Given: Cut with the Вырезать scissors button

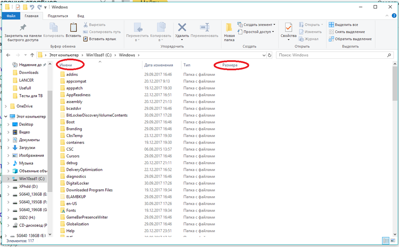Looking at the screenshot, I should click(x=94, y=24).
